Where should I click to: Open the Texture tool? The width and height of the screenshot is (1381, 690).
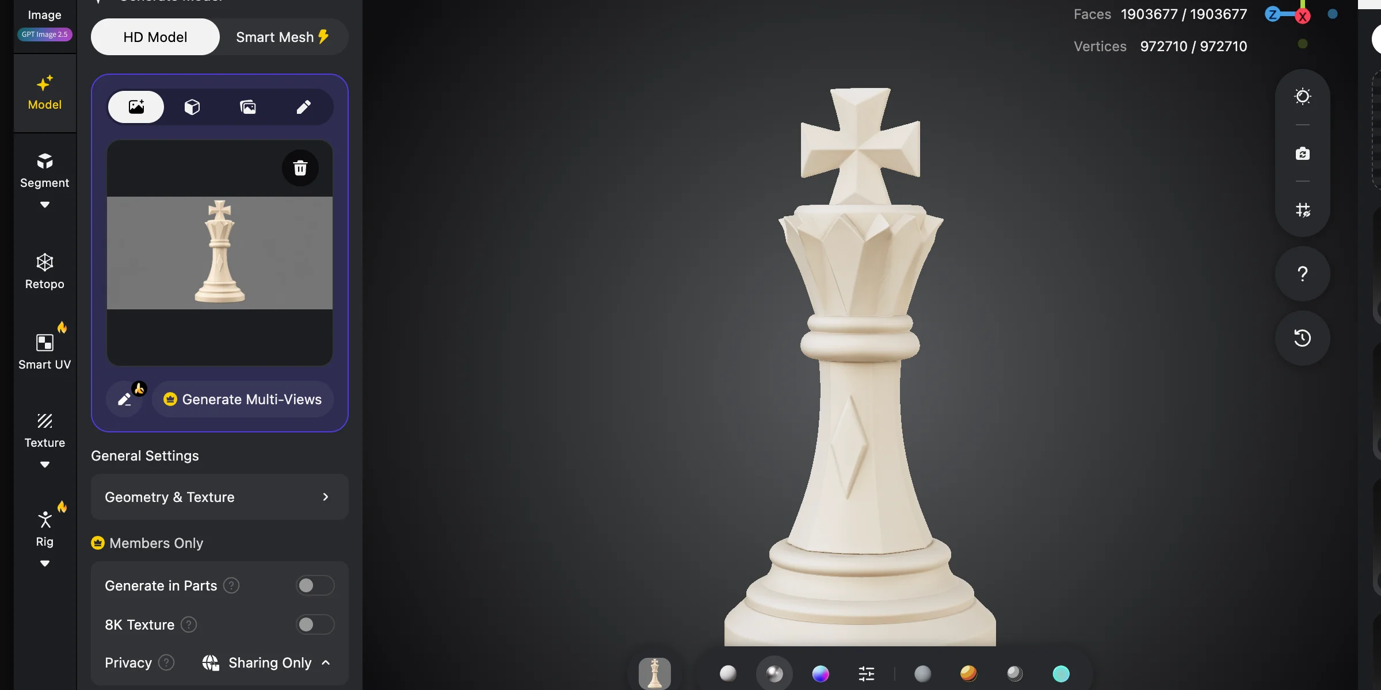(x=45, y=431)
